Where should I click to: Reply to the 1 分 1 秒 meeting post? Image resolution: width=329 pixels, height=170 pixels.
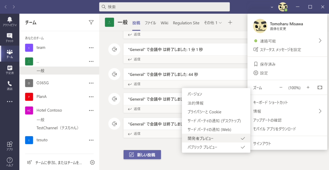[134, 59]
